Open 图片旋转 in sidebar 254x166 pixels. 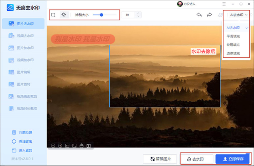click(23, 84)
